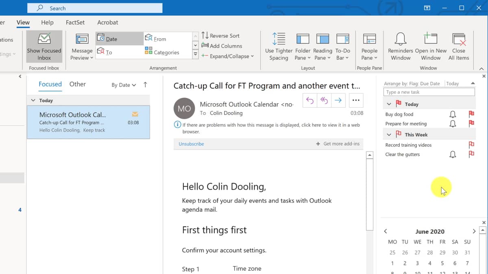Click reminder bell for Clear the gutters
The width and height of the screenshot is (488, 274).
tap(453, 154)
